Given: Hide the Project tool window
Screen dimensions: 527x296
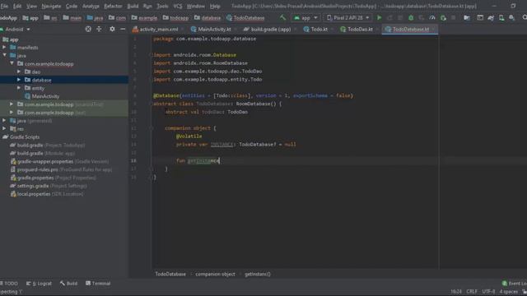Looking at the screenshot, I should click(x=123, y=30).
